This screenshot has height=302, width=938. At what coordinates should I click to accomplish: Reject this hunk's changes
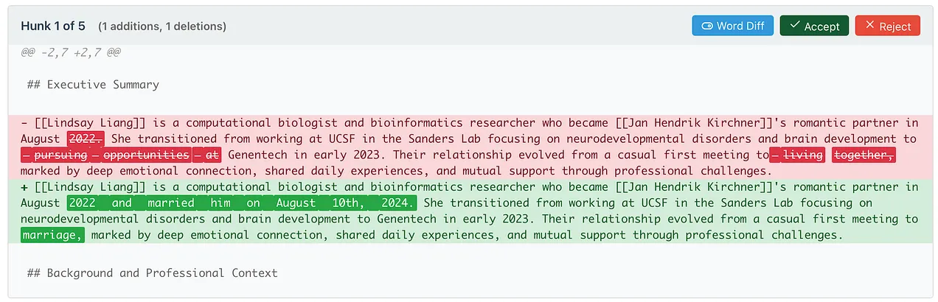888,26
